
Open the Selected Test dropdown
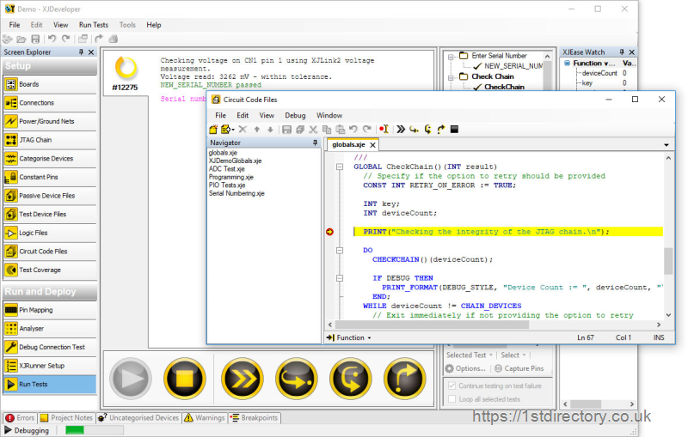pyautogui.click(x=470, y=355)
